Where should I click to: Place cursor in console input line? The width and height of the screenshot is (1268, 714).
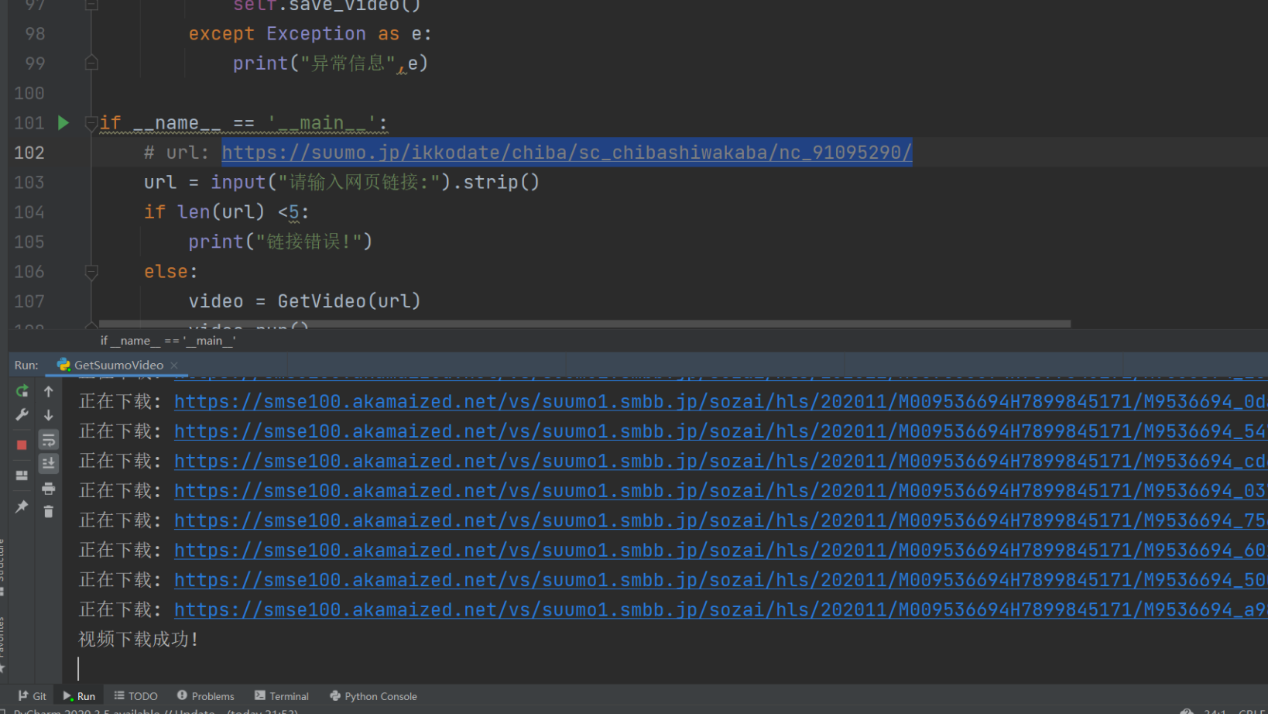point(666,668)
